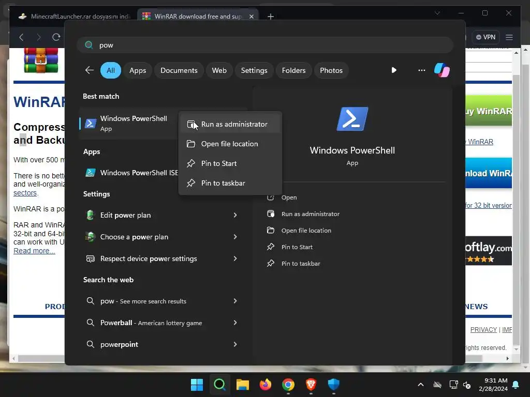Click the VPN button in Brave
The width and height of the screenshot is (530, 397).
tap(485, 37)
